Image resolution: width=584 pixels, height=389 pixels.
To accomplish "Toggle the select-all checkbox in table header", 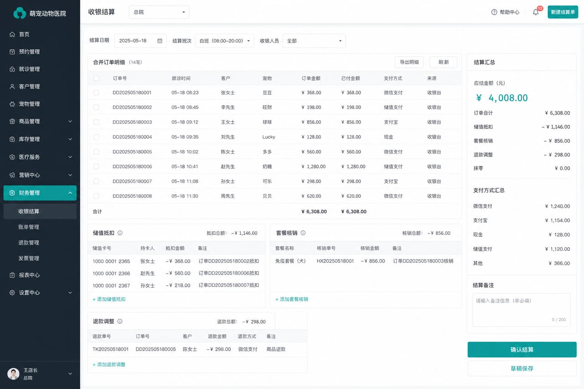I will pyautogui.click(x=96, y=78).
